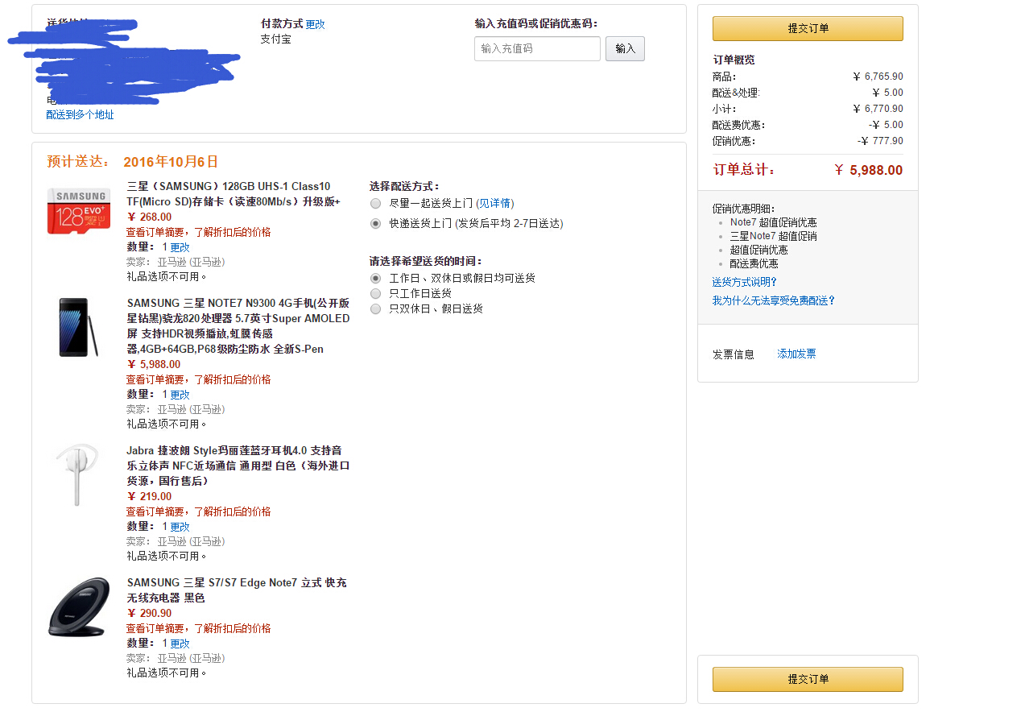The image size is (1025, 712).
Task: Click the Samsung Note7 phone product image
Action: coord(79,327)
